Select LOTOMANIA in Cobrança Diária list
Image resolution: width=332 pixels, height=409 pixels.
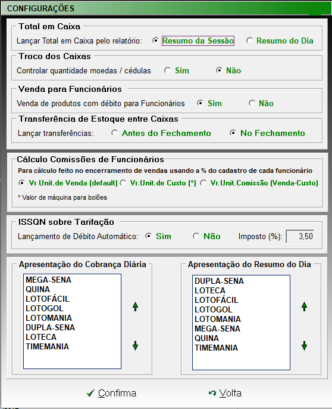[72, 318]
